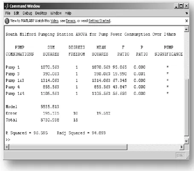Viewport: 194px width, 171px height.
Task: Click the R Squared value 96.595
Action: [x=41, y=133]
